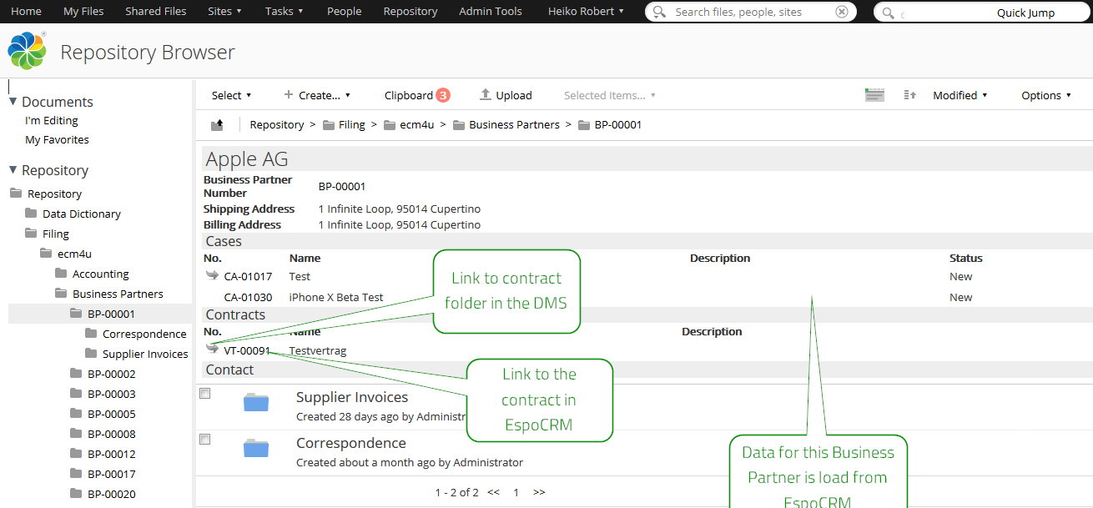Viewport: 1093px width, 508px height.
Task: Toggle sort order ascending/descending icon
Action: [x=910, y=95]
